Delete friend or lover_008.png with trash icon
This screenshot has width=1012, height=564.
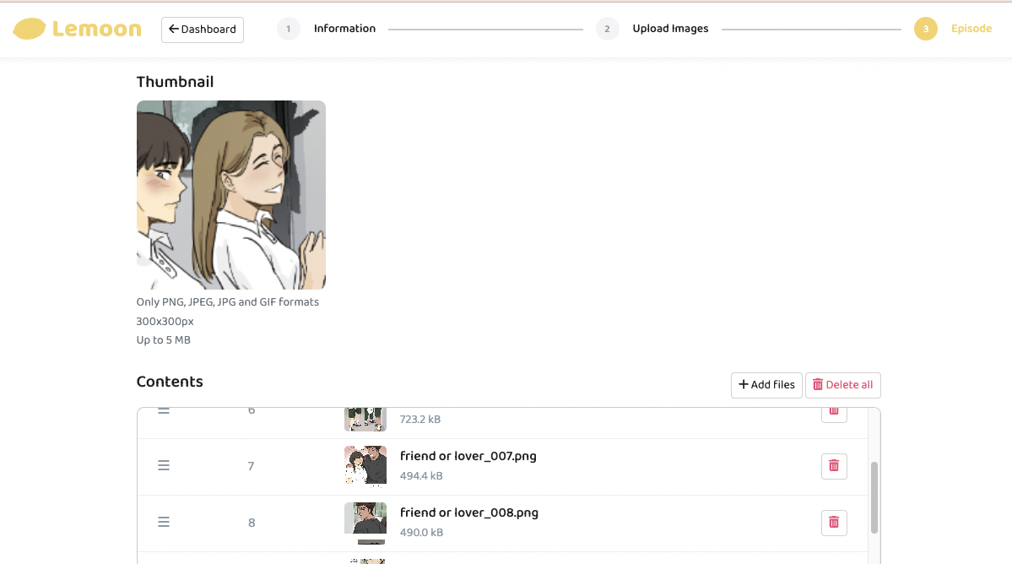pyautogui.click(x=833, y=523)
